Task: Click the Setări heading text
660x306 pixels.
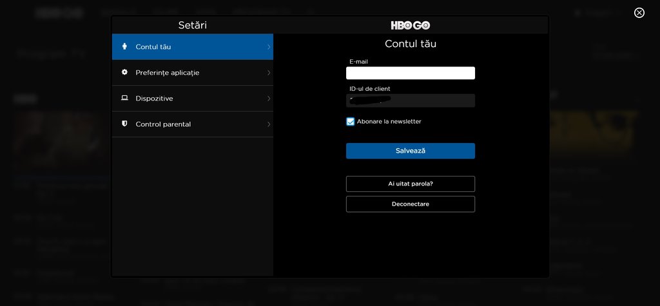Action: pos(192,25)
